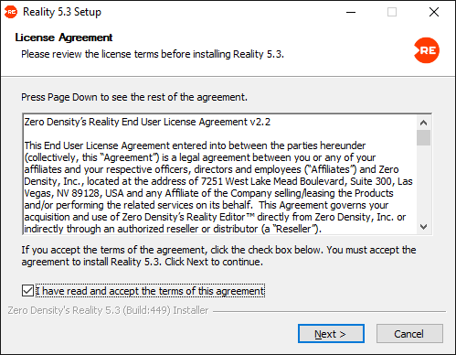Click the 'End User License Agreement v2.2' line
This screenshot has width=456, height=355.
coord(147,122)
